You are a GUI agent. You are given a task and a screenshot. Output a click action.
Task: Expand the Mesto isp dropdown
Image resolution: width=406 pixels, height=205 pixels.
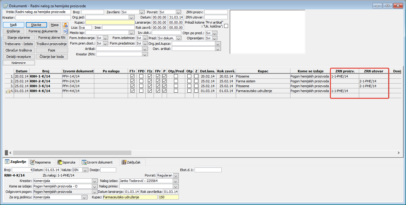click(x=132, y=33)
